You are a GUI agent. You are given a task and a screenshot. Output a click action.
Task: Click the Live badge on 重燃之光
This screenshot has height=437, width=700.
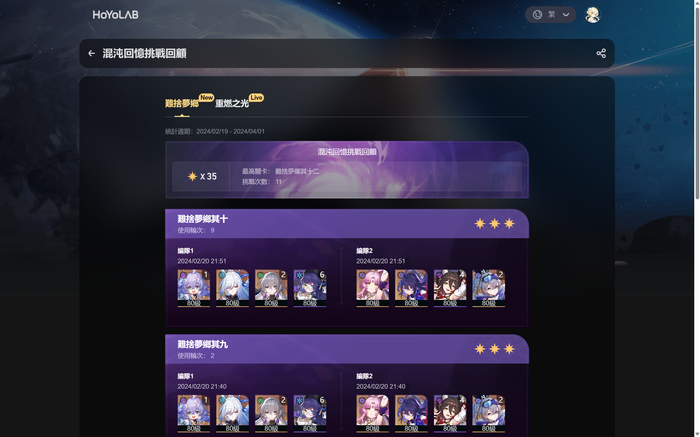point(256,98)
